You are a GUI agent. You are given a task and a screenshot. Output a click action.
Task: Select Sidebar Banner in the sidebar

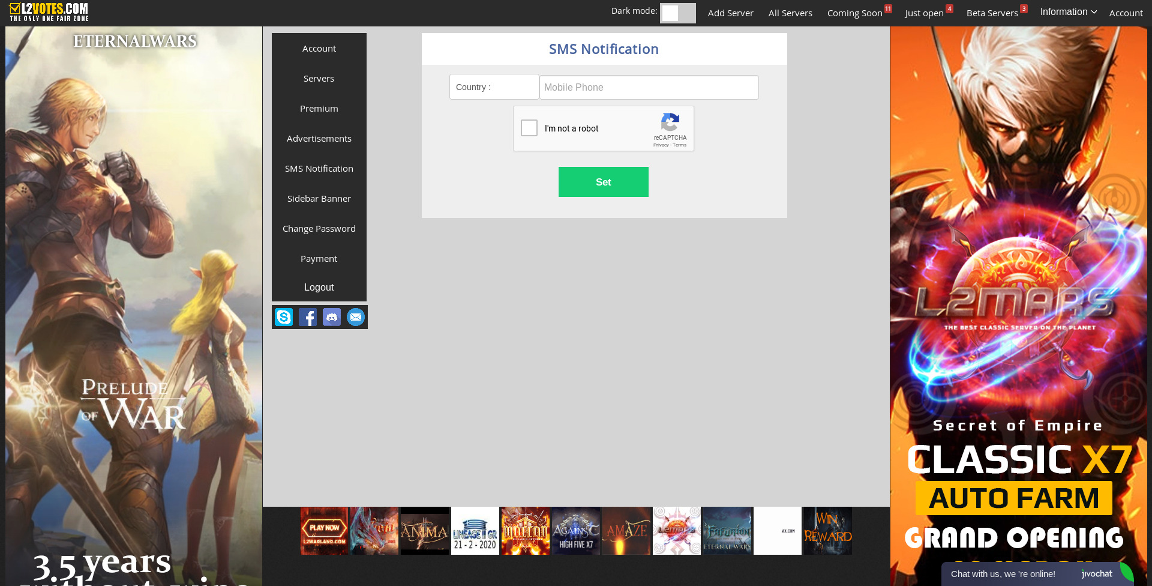[319, 199]
